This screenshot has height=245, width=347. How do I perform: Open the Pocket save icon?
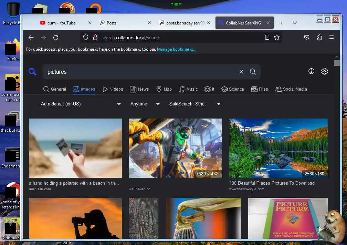[307, 37]
